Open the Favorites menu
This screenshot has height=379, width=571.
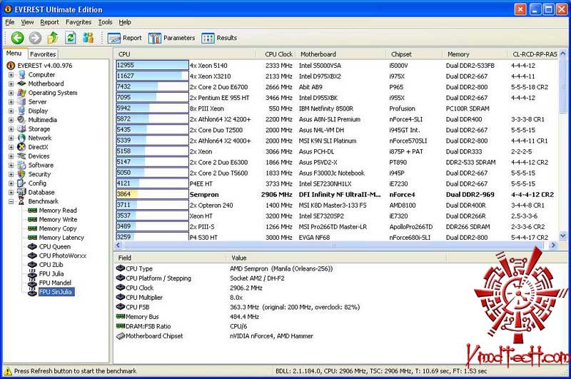79,22
